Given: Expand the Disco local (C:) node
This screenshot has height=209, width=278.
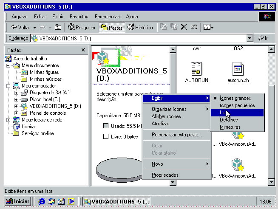Looking at the screenshot, I should pyautogui.click(x=16, y=99).
